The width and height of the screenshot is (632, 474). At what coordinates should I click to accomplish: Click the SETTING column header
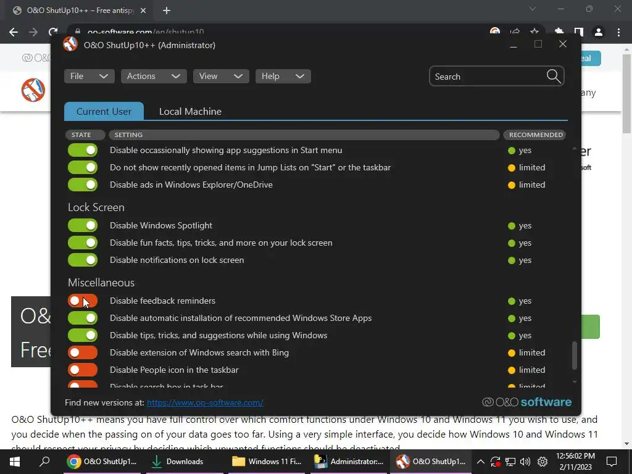tap(304, 135)
